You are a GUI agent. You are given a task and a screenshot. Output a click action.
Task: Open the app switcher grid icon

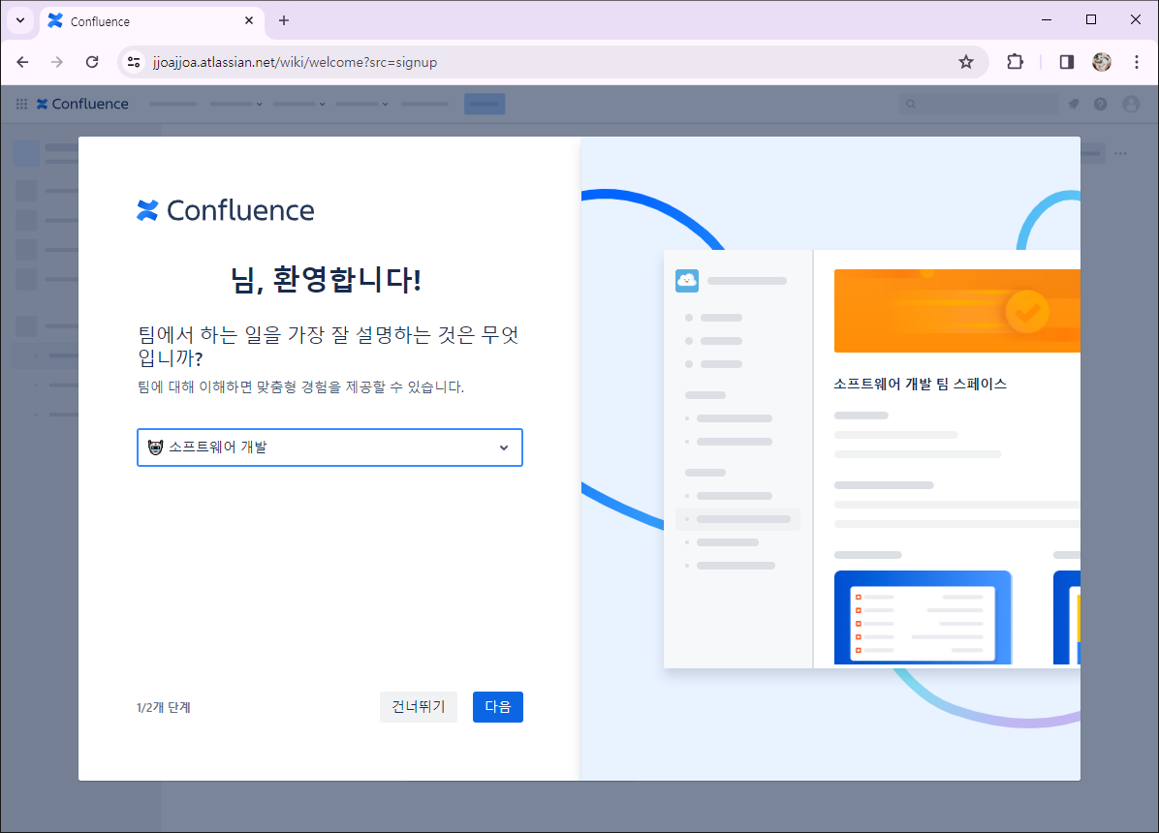pos(21,105)
